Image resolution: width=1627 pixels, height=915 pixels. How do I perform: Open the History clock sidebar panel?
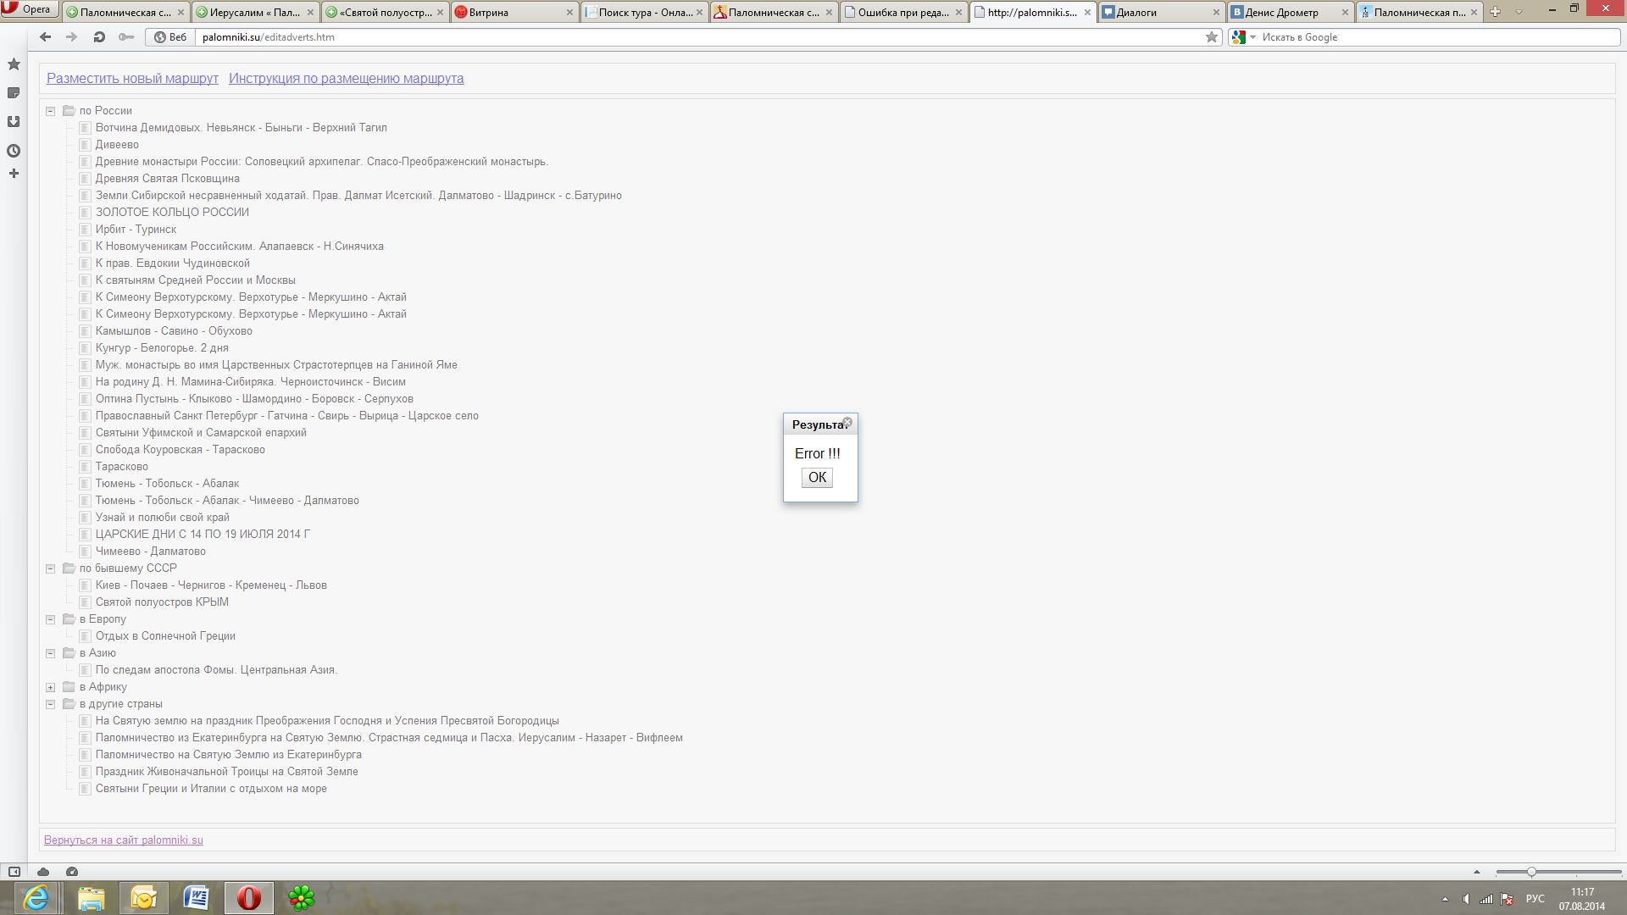pos(14,151)
